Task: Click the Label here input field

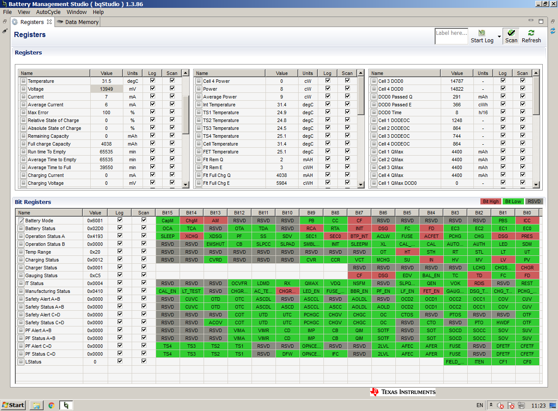Action: tap(451, 36)
